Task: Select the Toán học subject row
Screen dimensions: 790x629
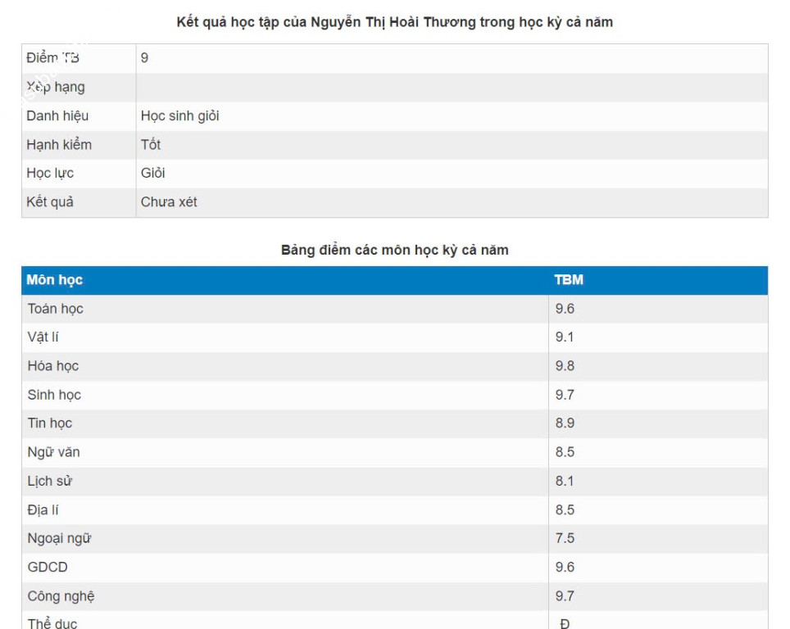Action: coord(395,309)
